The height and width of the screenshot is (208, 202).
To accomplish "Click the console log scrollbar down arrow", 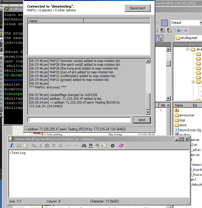I will pos(148,112).
